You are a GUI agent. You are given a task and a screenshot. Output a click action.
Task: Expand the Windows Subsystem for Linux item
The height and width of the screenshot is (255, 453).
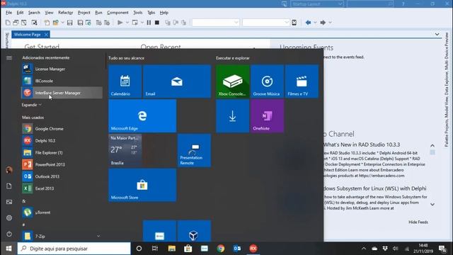click(432, 205)
